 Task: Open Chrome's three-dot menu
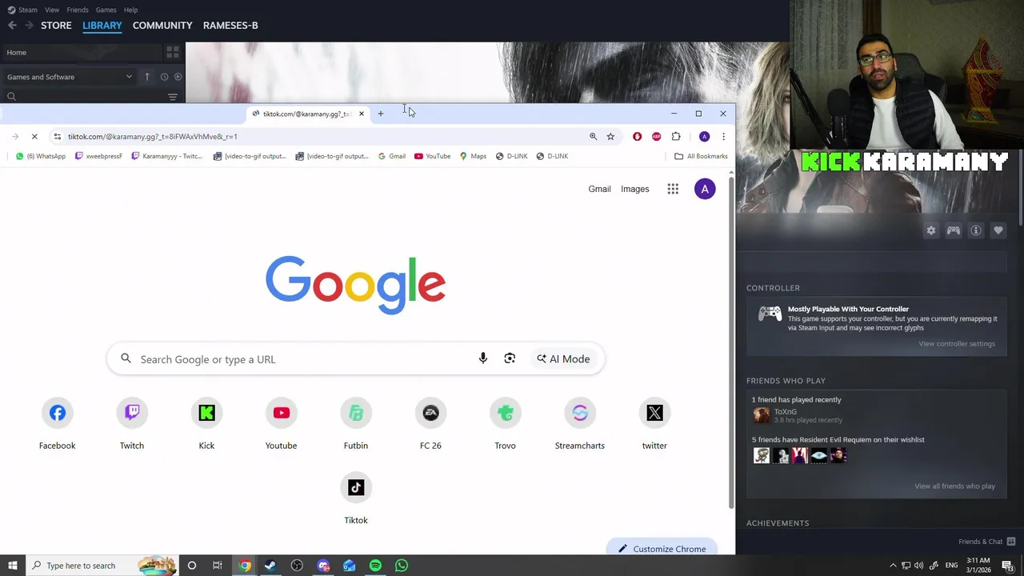[723, 137]
